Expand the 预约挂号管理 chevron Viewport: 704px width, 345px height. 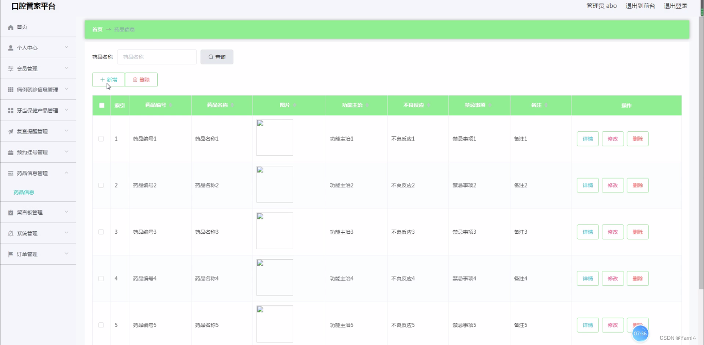point(66,152)
